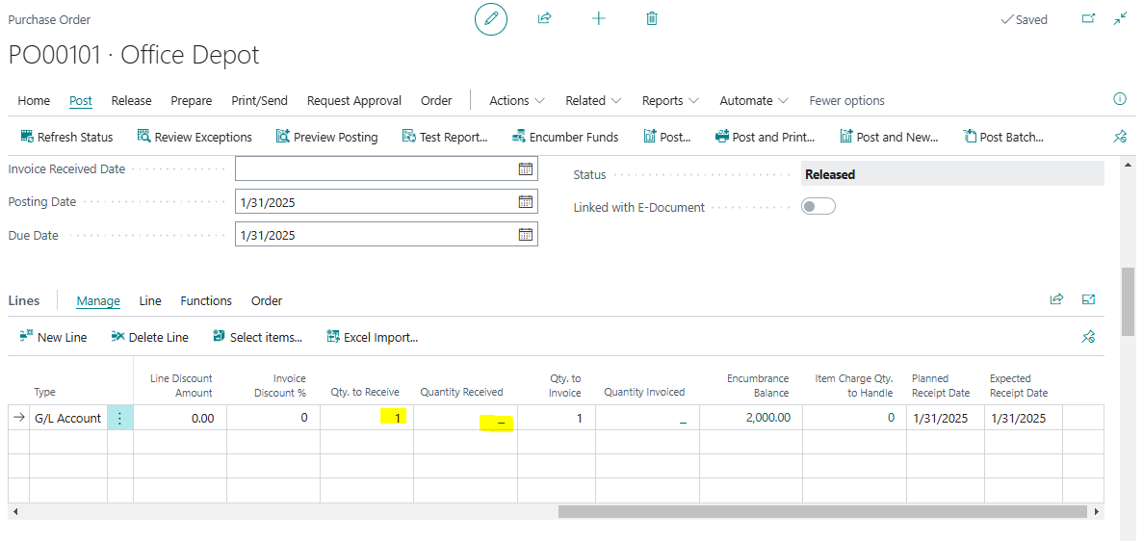Expand Lines section to full view icon
This screenshot has height=541, width=1143.
(1089, 299)
